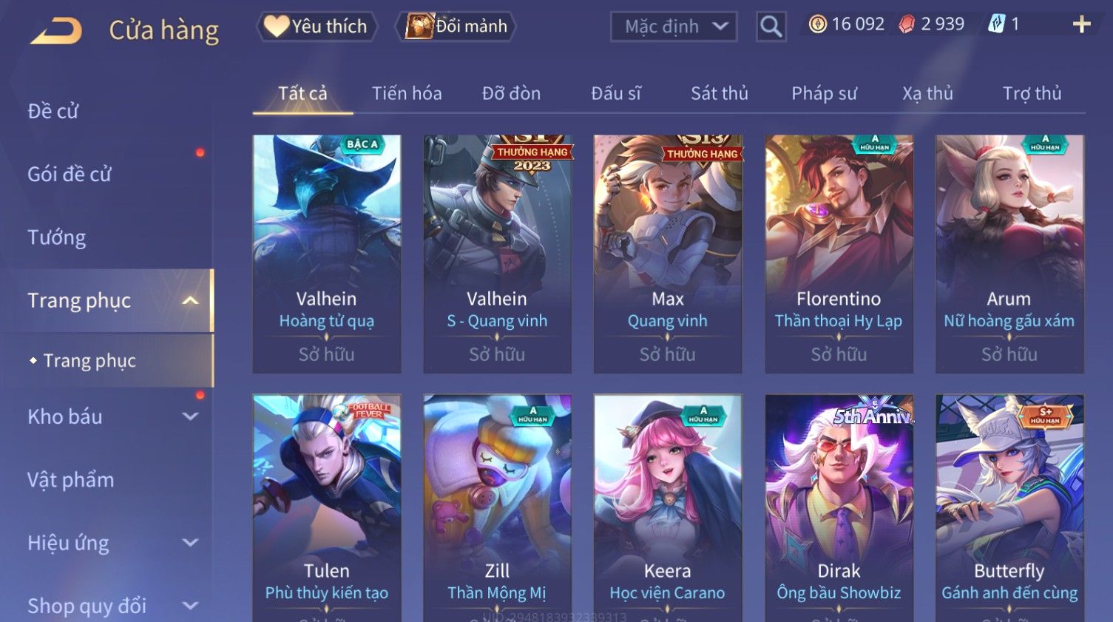This screenshot has height=622, width=1113.
Task: Open Tướng in the sidebar
Action: (x=57, y=237)
